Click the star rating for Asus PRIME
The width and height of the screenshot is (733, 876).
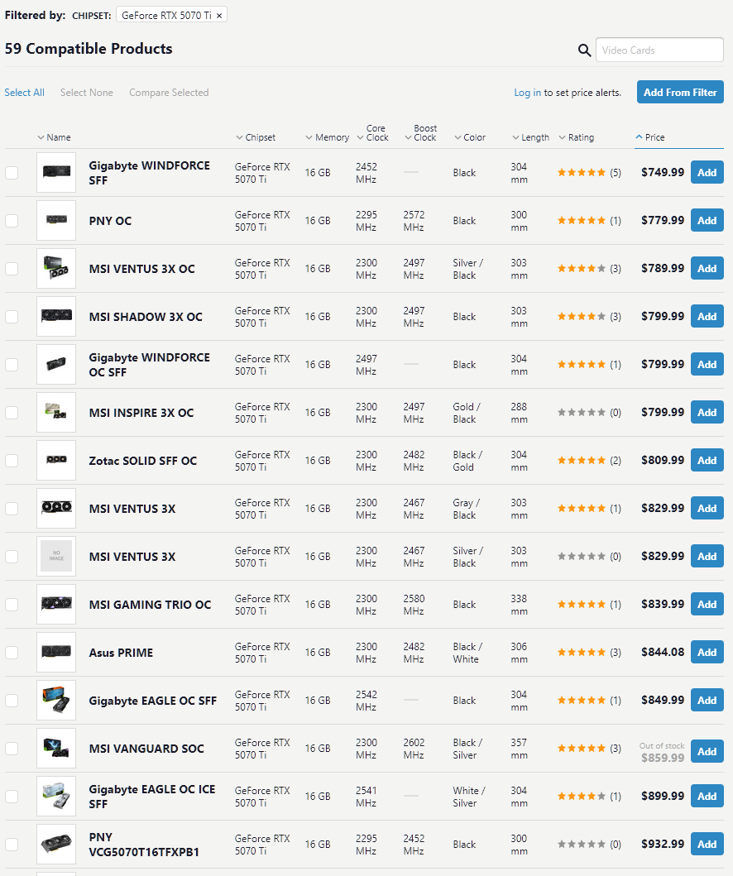[x=581, y=653]
